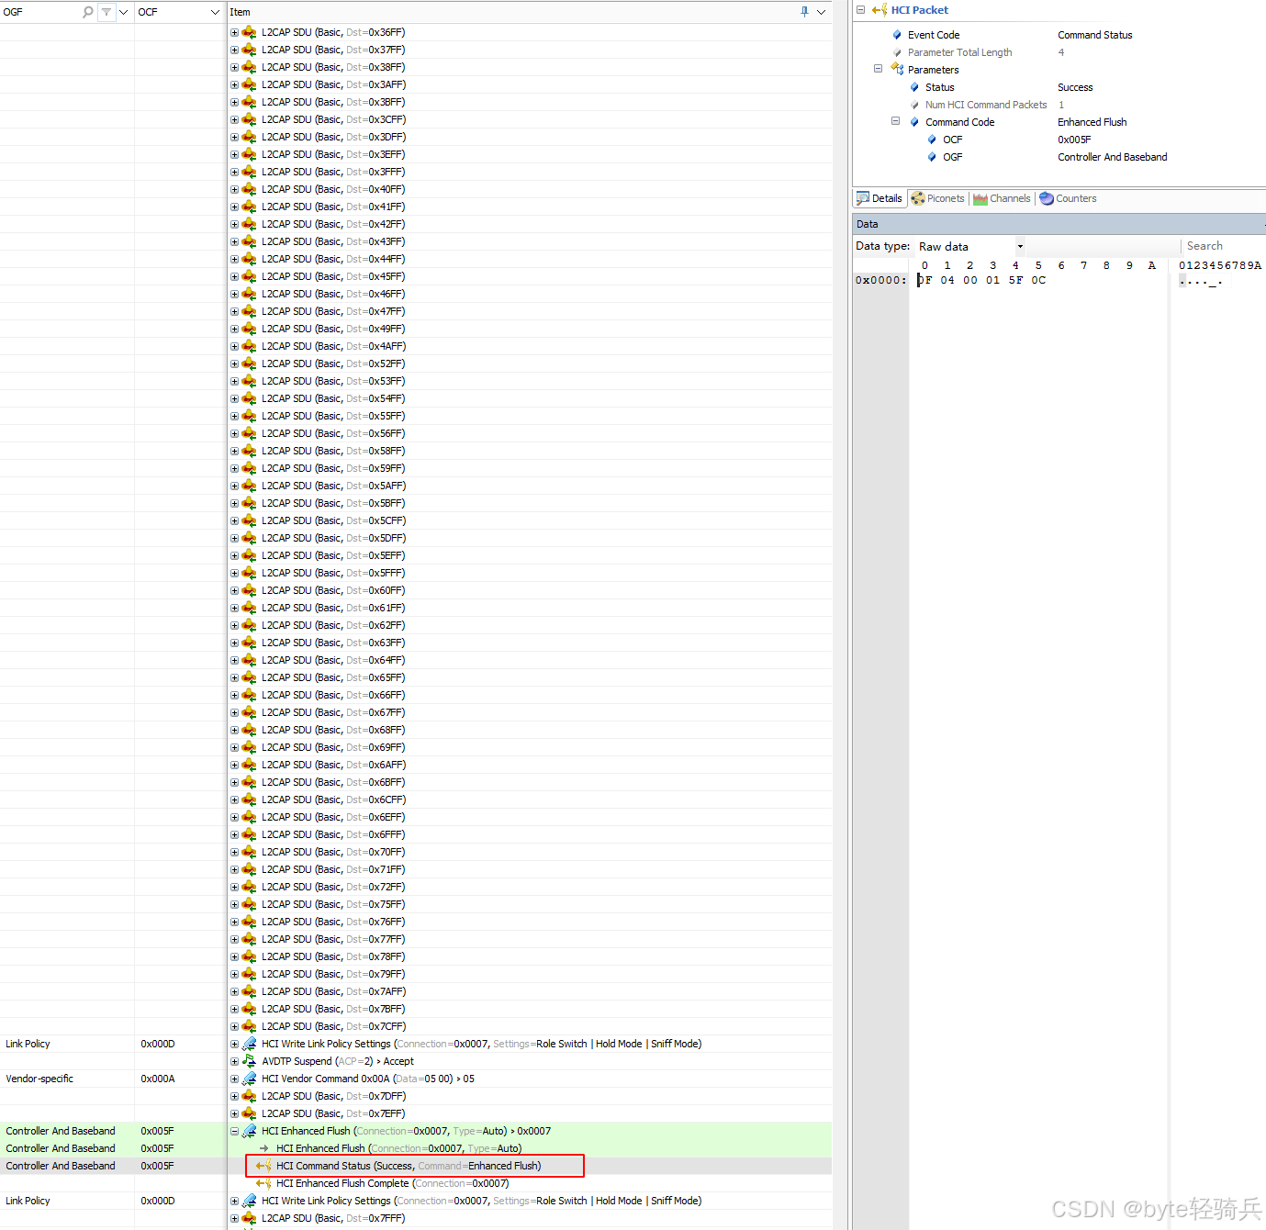Click the HCI Enhanced Flush group icon

pos(249,1131)
